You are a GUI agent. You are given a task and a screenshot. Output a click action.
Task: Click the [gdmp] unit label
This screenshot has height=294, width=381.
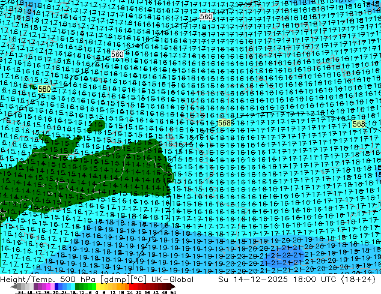point(114,280)
